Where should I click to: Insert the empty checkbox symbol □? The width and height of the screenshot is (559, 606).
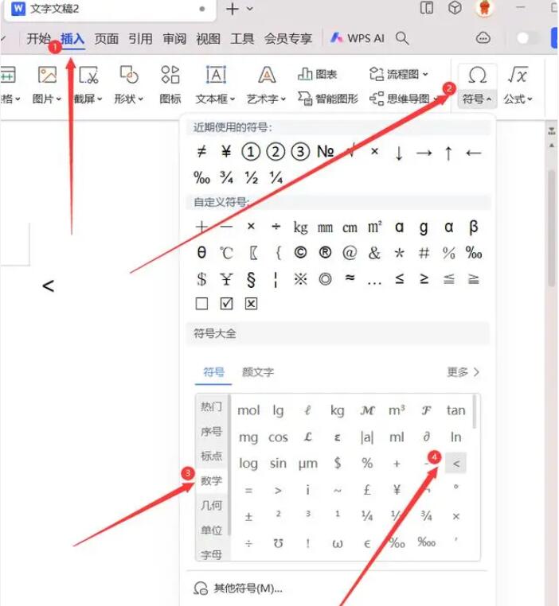(x=201, y=304)
